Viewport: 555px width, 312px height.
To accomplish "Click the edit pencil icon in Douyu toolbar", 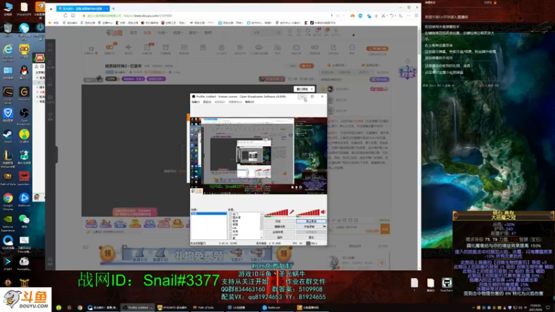I will click(334, 47).
